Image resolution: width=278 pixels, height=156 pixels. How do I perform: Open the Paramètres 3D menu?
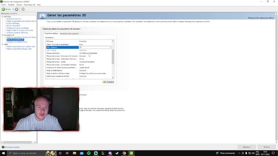pyautogui.click(x=30, y=5)
